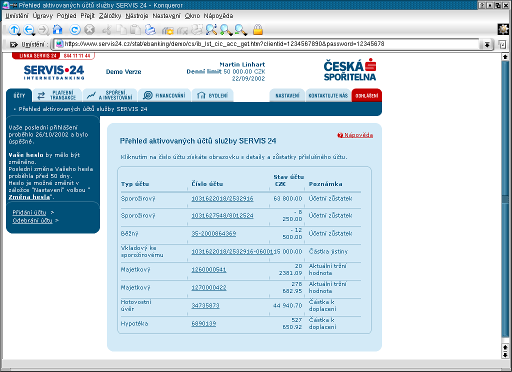
Task: Switch to Platební transakce tab
Action: click(57, 95)
